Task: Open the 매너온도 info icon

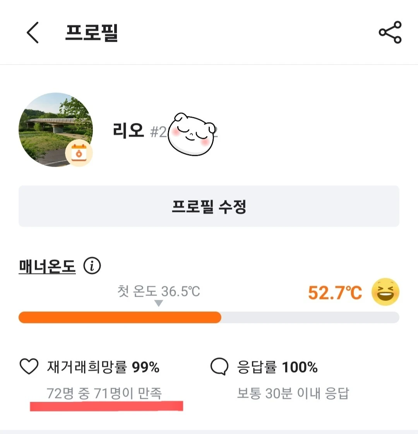Action: tap(92, 266)
